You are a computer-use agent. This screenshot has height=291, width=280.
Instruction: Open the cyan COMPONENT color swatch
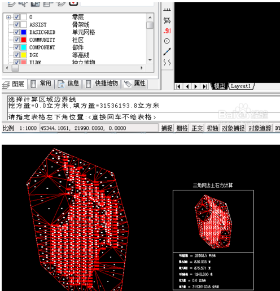[24, 47]
